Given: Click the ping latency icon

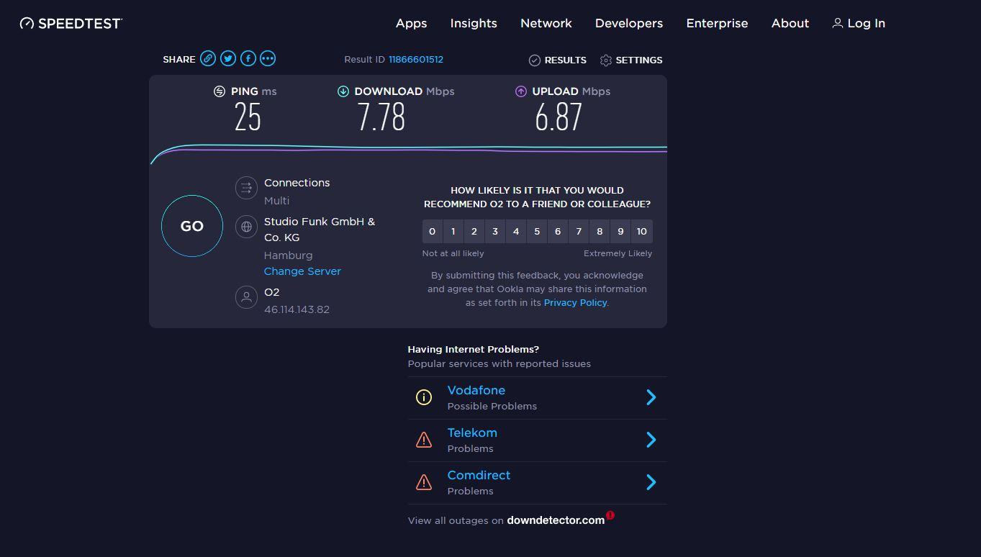Looking at the screenshot, I should [x=220, y=91].
